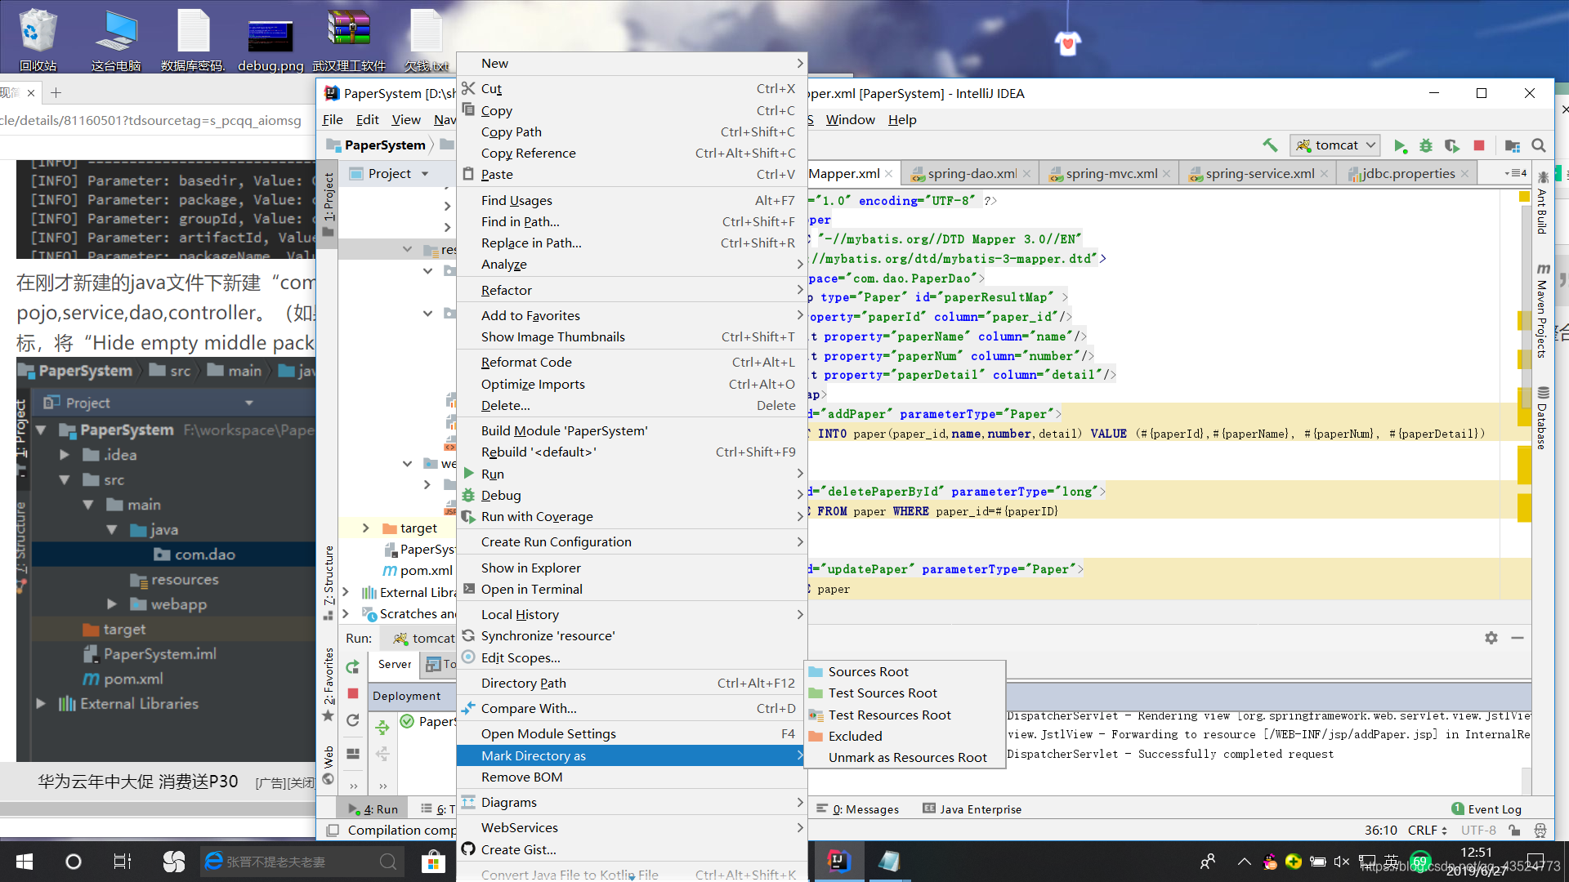Stop the running process with red square in toolbar

[x=1479, y=145]
